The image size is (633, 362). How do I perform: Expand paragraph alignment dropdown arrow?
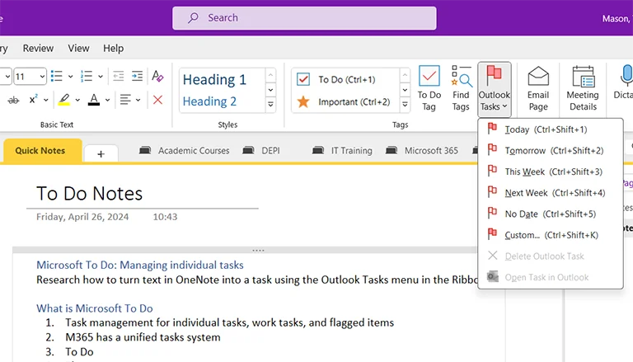(138, 100)
